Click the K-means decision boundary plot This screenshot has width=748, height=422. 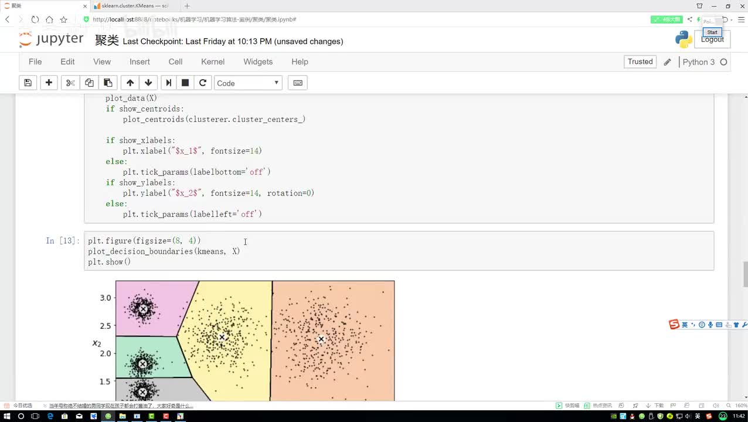coord(254,341)
